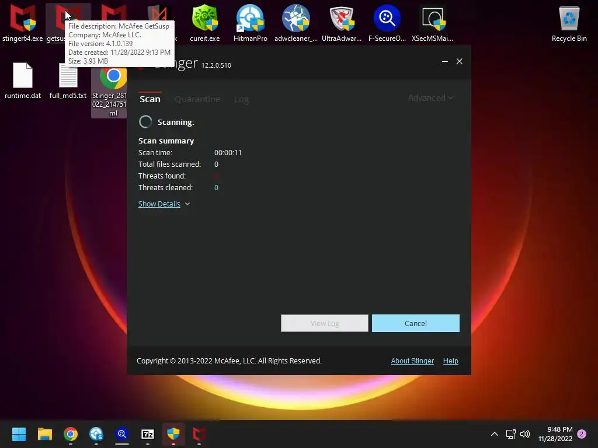598x448 pixels.
Task: Open 7-Zip from the taskbar
Action: point(148,434)
